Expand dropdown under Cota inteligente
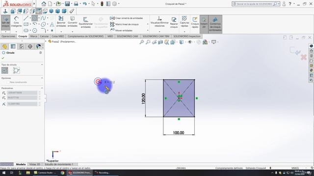The height and width of the screenshot is (176, 314). 16,32
